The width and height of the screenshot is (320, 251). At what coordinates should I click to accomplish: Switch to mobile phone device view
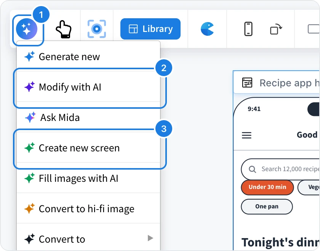(x=248, y=29)
